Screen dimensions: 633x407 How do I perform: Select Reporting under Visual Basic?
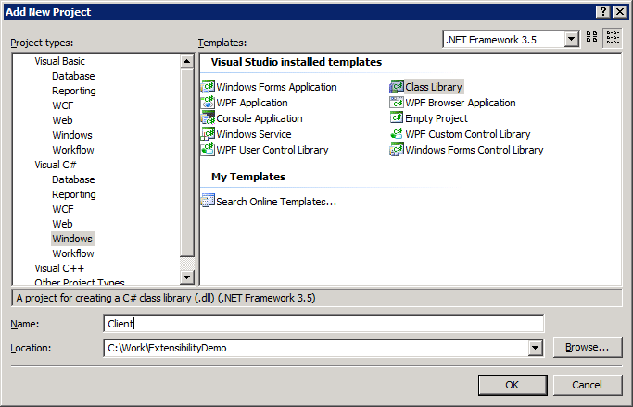(74, 91)
